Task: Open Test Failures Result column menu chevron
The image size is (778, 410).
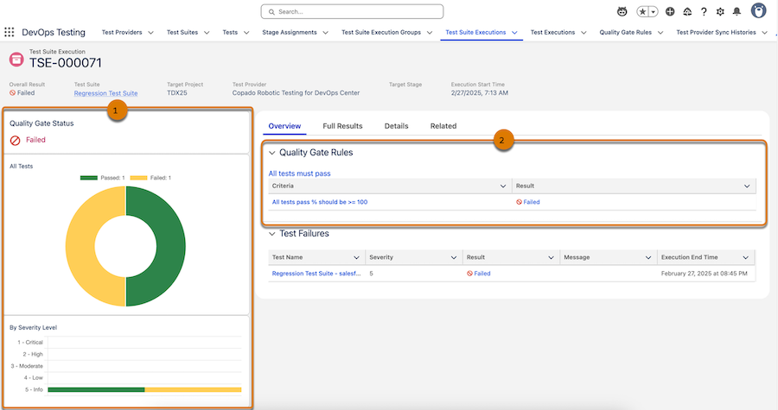Action: pyautogui.click(x=551, y=257)
